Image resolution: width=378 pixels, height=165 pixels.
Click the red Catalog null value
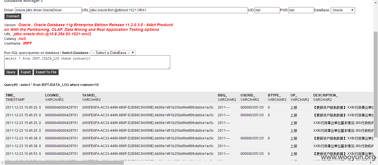tap(22, 39)
